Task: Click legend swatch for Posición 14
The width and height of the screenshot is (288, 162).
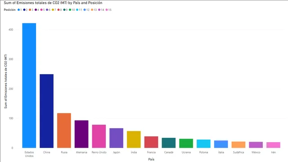Action: (x=99, y=10)
